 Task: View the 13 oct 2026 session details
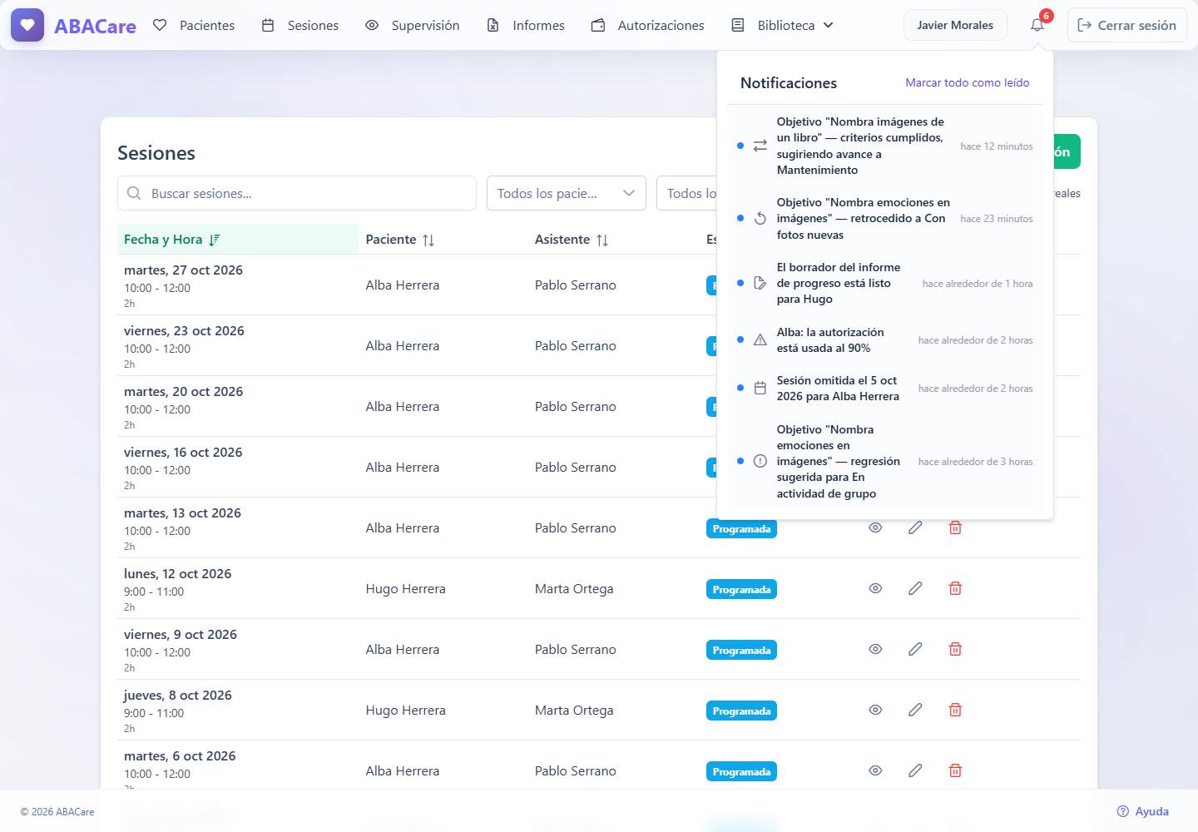click(x=875, y=527)
